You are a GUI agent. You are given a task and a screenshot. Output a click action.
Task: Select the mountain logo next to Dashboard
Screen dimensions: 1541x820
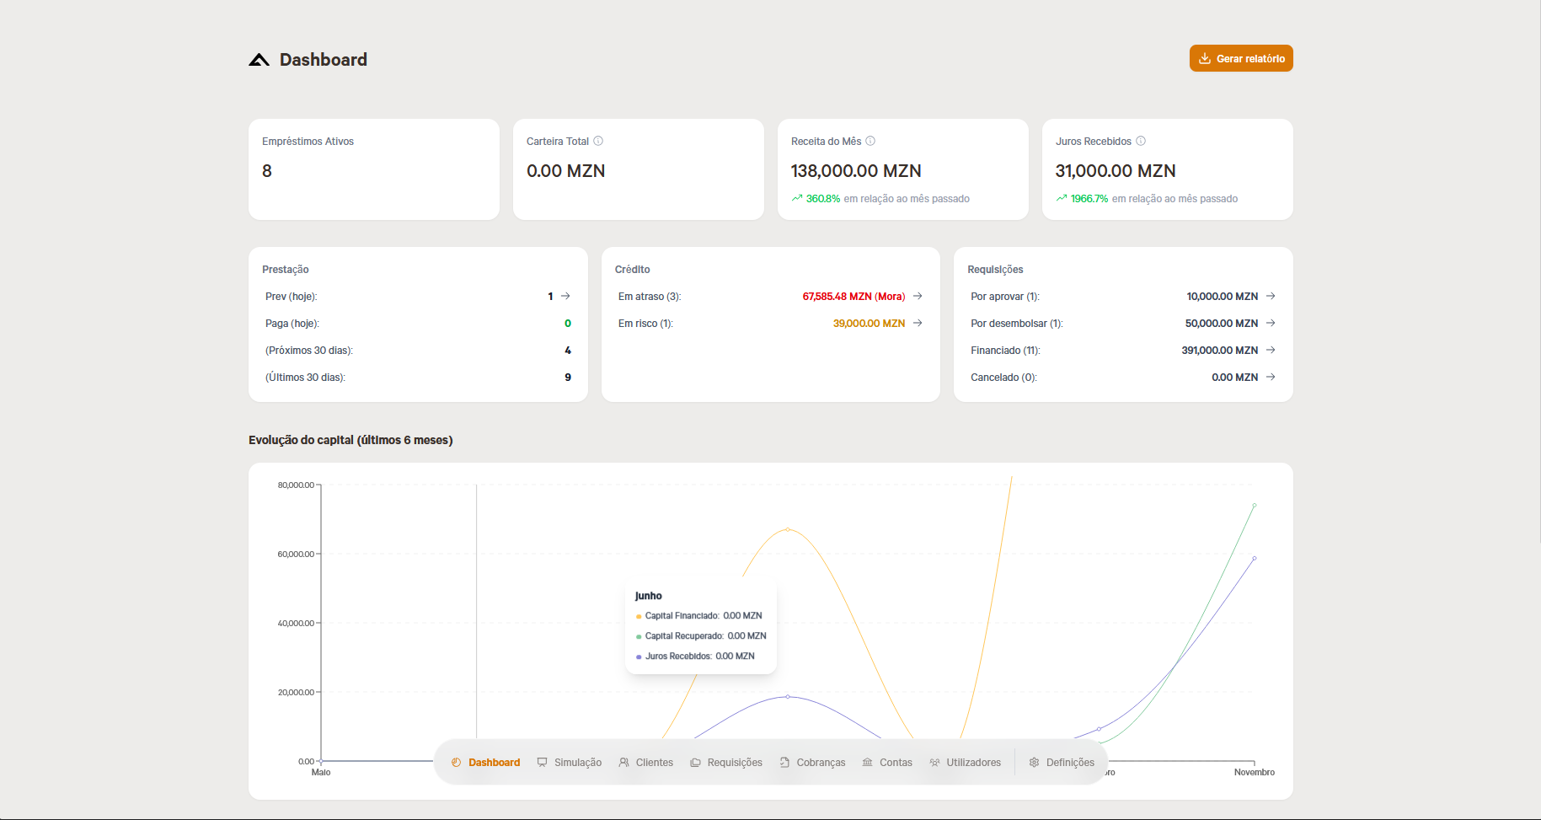257,60
